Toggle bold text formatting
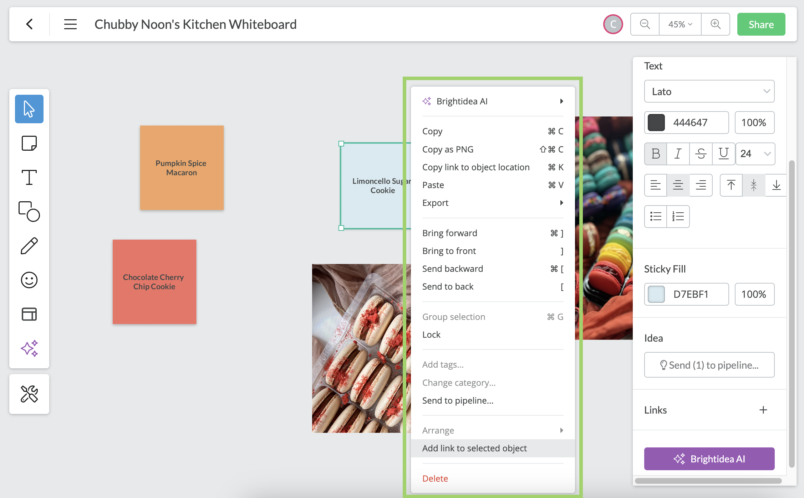 click(656, 154)
